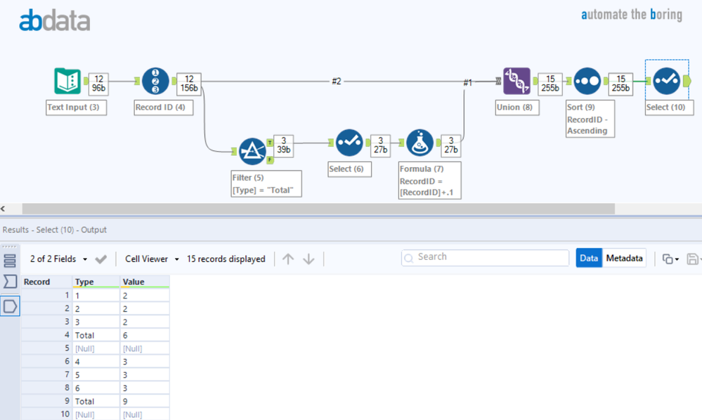Click the #1 connection label
This screenshot has height=420, width=702.
(x=467, y=82)
